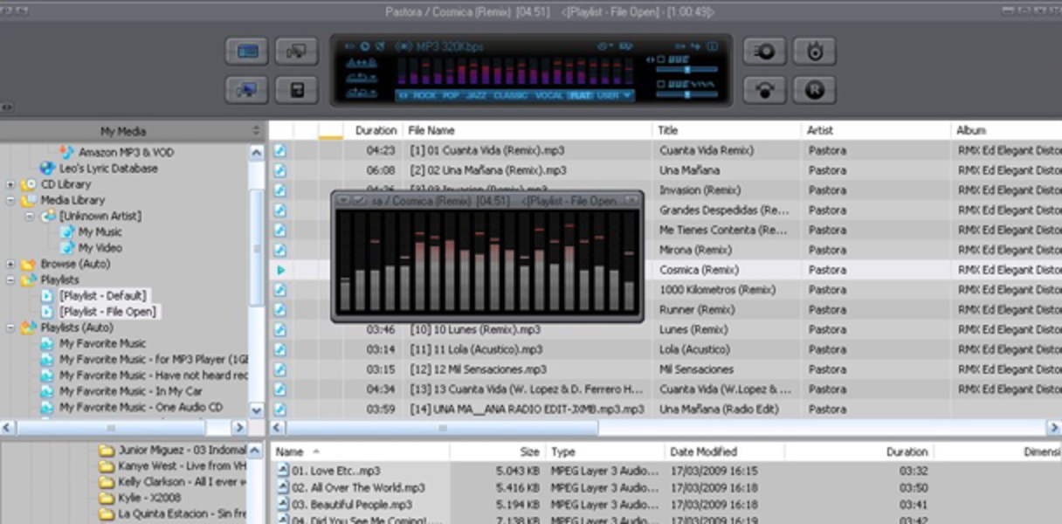
Task: Select the ROCK equalizer preset
Action: (x=424, y=95)
